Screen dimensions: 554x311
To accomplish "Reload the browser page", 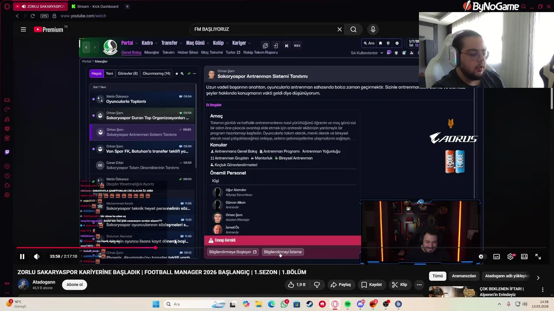I will pos(32,16).
